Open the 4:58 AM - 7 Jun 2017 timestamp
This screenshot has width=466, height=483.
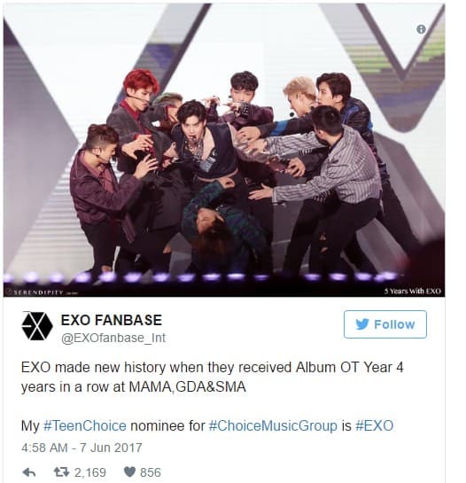82,448
